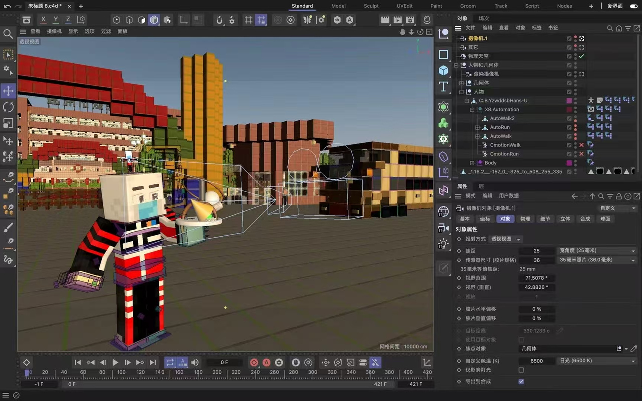Viewport: 642px width, 401px height.
Task: Play the animation forward
Action: click(x=115, y=362)
